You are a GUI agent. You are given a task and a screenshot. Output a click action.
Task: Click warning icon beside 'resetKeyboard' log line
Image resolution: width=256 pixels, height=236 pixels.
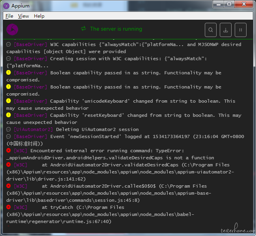point(9,115)
